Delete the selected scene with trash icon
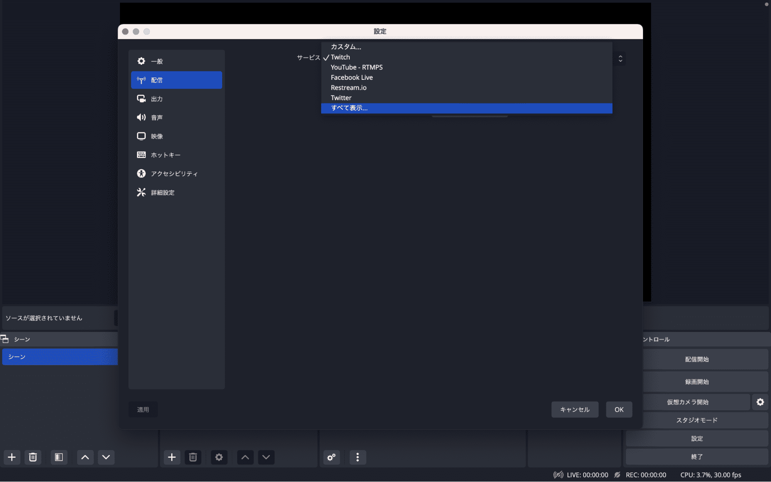This screenshot has width=771, height=482. coord(33,457)
